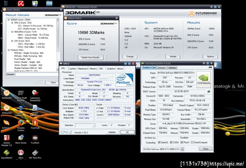Screen dimensions: 246x168
Task: Toggle the CUDA checkbox in GPU-Z
Action: [171, 142]
